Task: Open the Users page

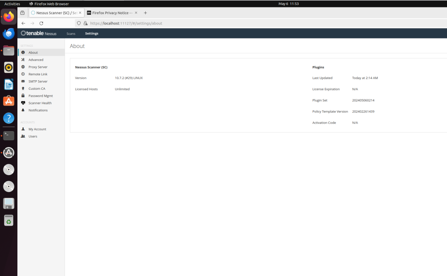Action: [x=41, y=136]
